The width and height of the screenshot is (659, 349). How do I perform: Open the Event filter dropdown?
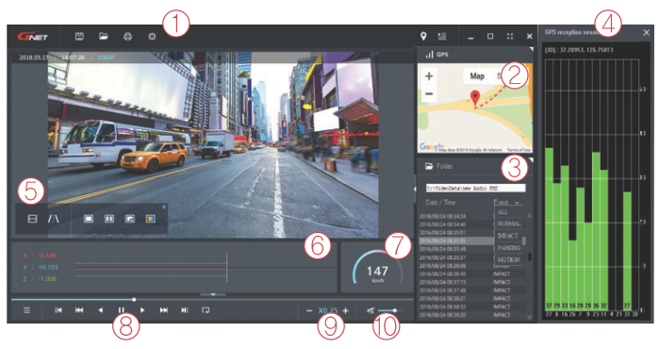(507, 202)
